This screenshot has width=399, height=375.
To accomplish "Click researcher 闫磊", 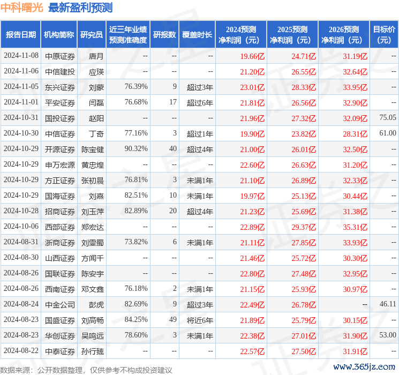I will pyautogui.click(x=96, y=103).
